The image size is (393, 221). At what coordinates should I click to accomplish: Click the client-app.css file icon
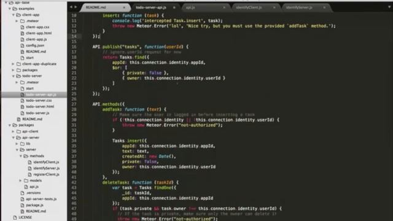point(22,27)
